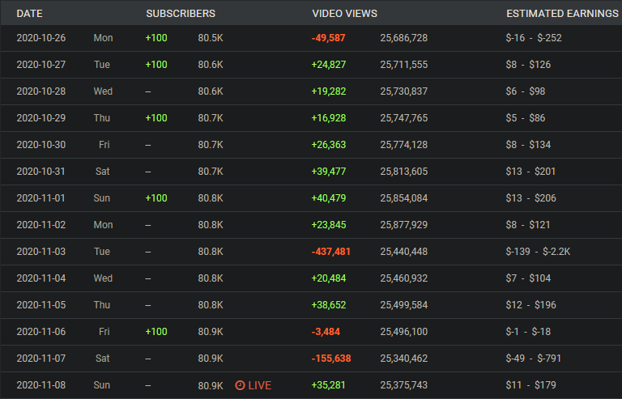
Task: Click the +20,484 video views change
Action: click(x=329, y=278)
